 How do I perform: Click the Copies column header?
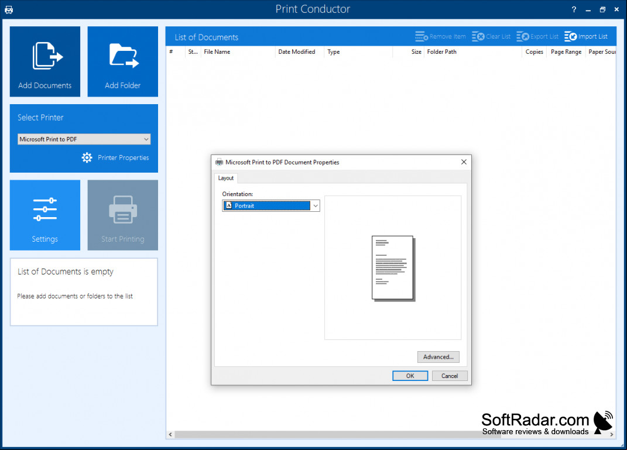click(x=534, y=51)
